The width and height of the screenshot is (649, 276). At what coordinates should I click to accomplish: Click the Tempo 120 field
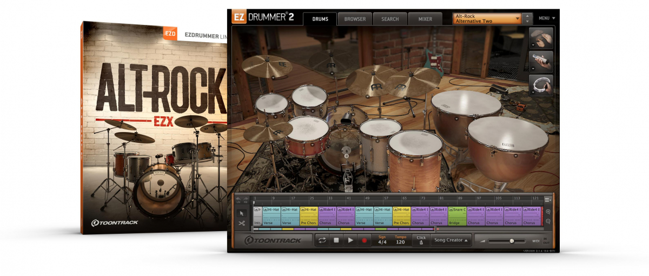[x=400, y=242]
